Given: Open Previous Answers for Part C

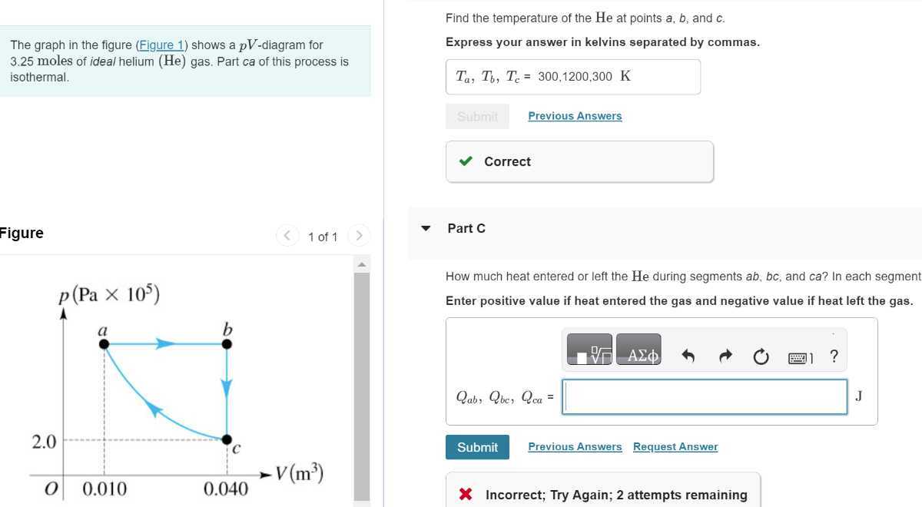Looking at the screenshot, I should pyautogui.click(x=575, y=446).
